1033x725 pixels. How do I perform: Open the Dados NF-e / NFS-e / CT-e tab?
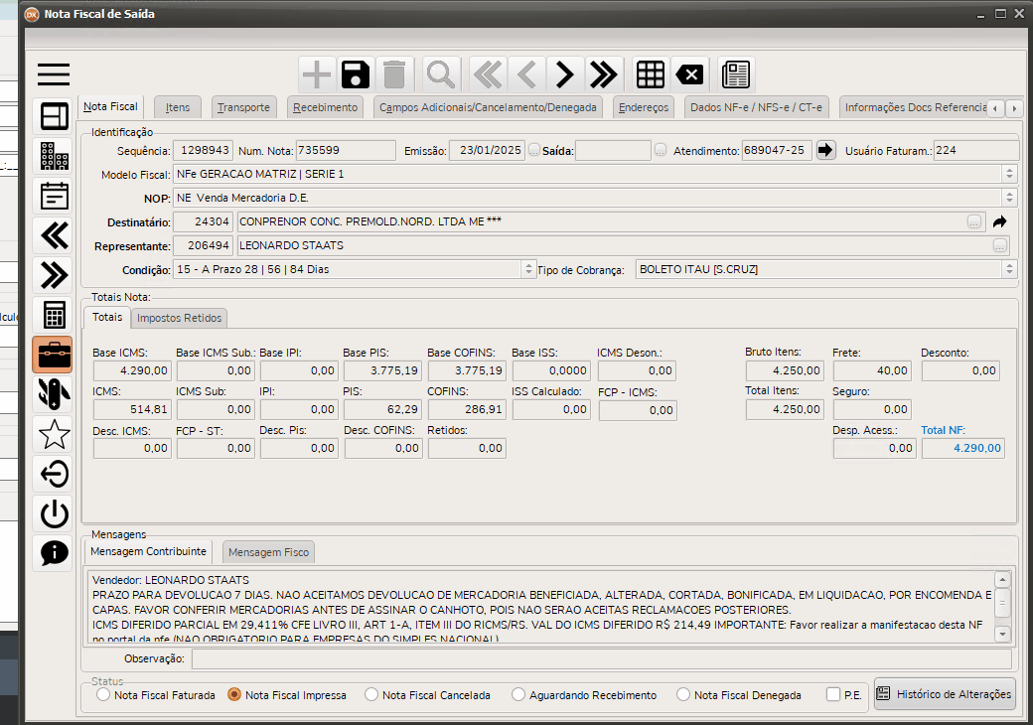(756, 107)
